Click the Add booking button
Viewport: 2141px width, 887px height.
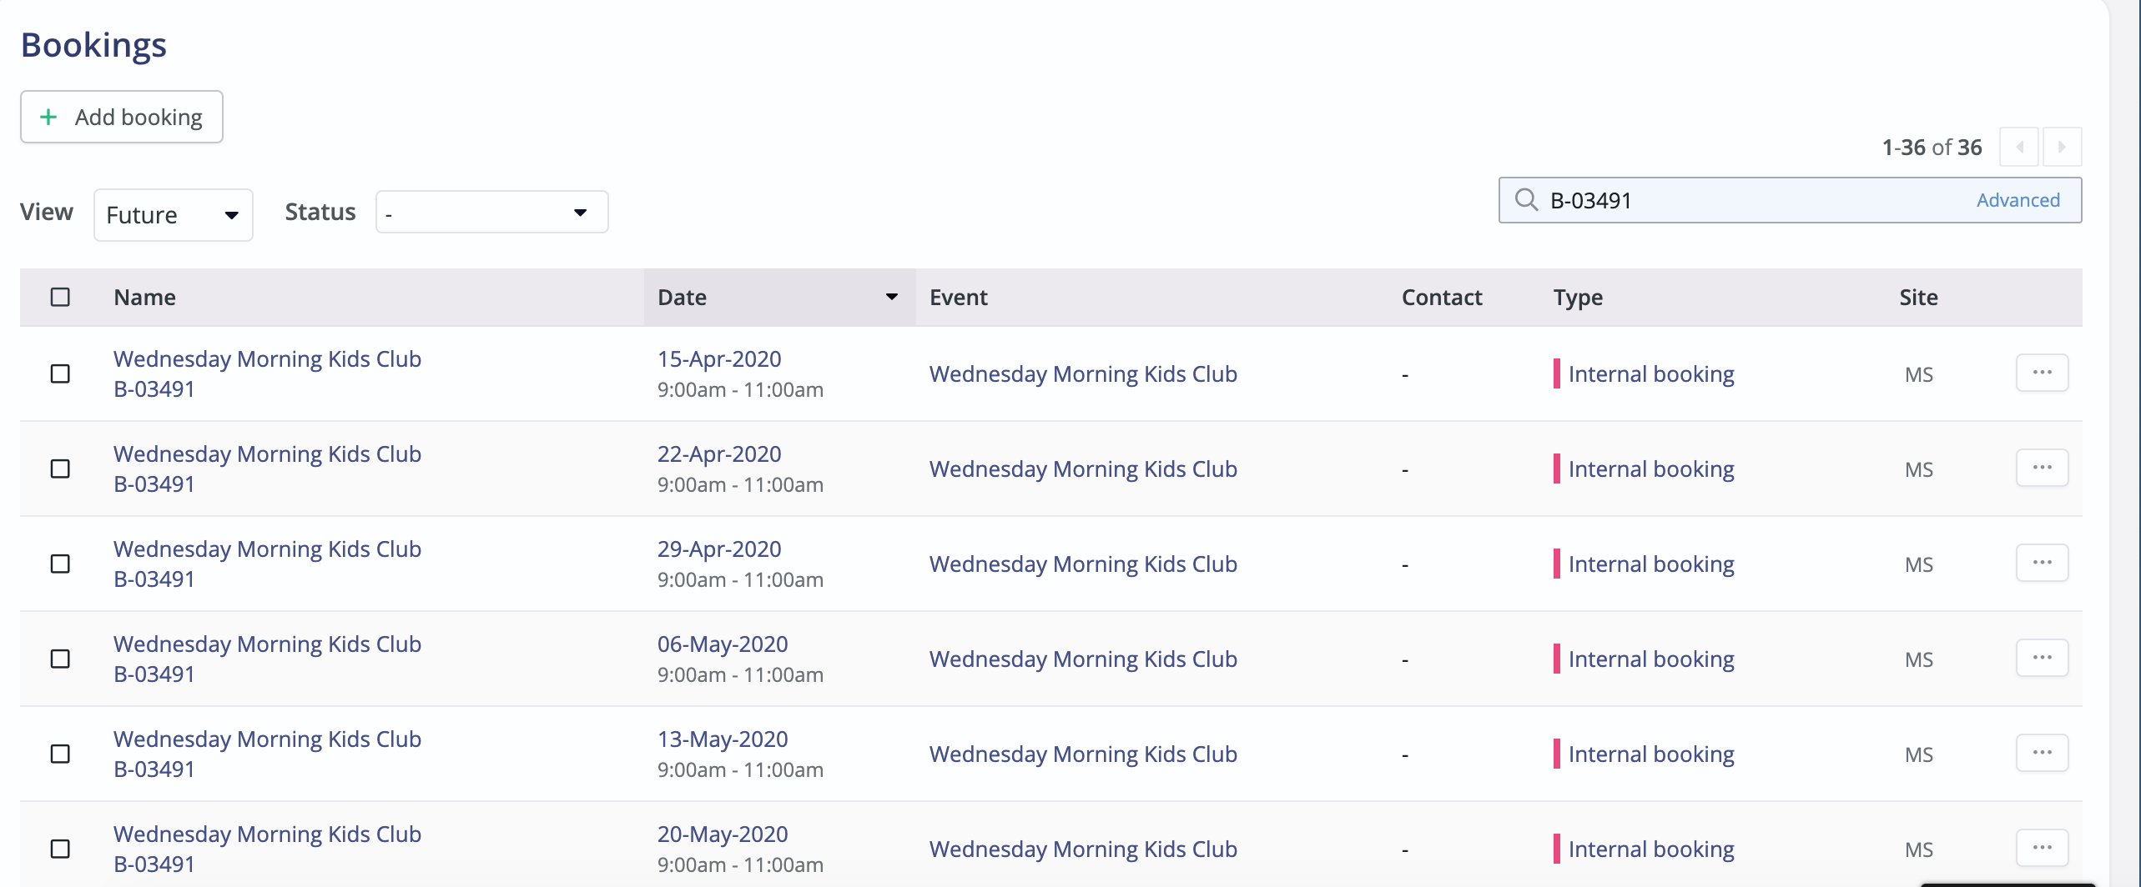tap(121, 117)
